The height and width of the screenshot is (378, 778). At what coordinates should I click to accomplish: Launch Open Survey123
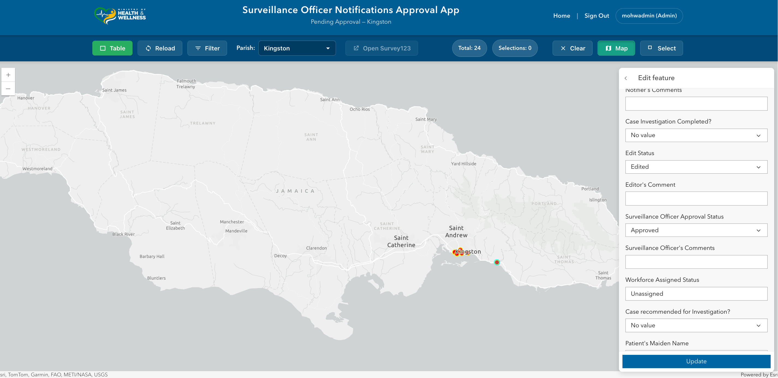click(x=381, y=48)
